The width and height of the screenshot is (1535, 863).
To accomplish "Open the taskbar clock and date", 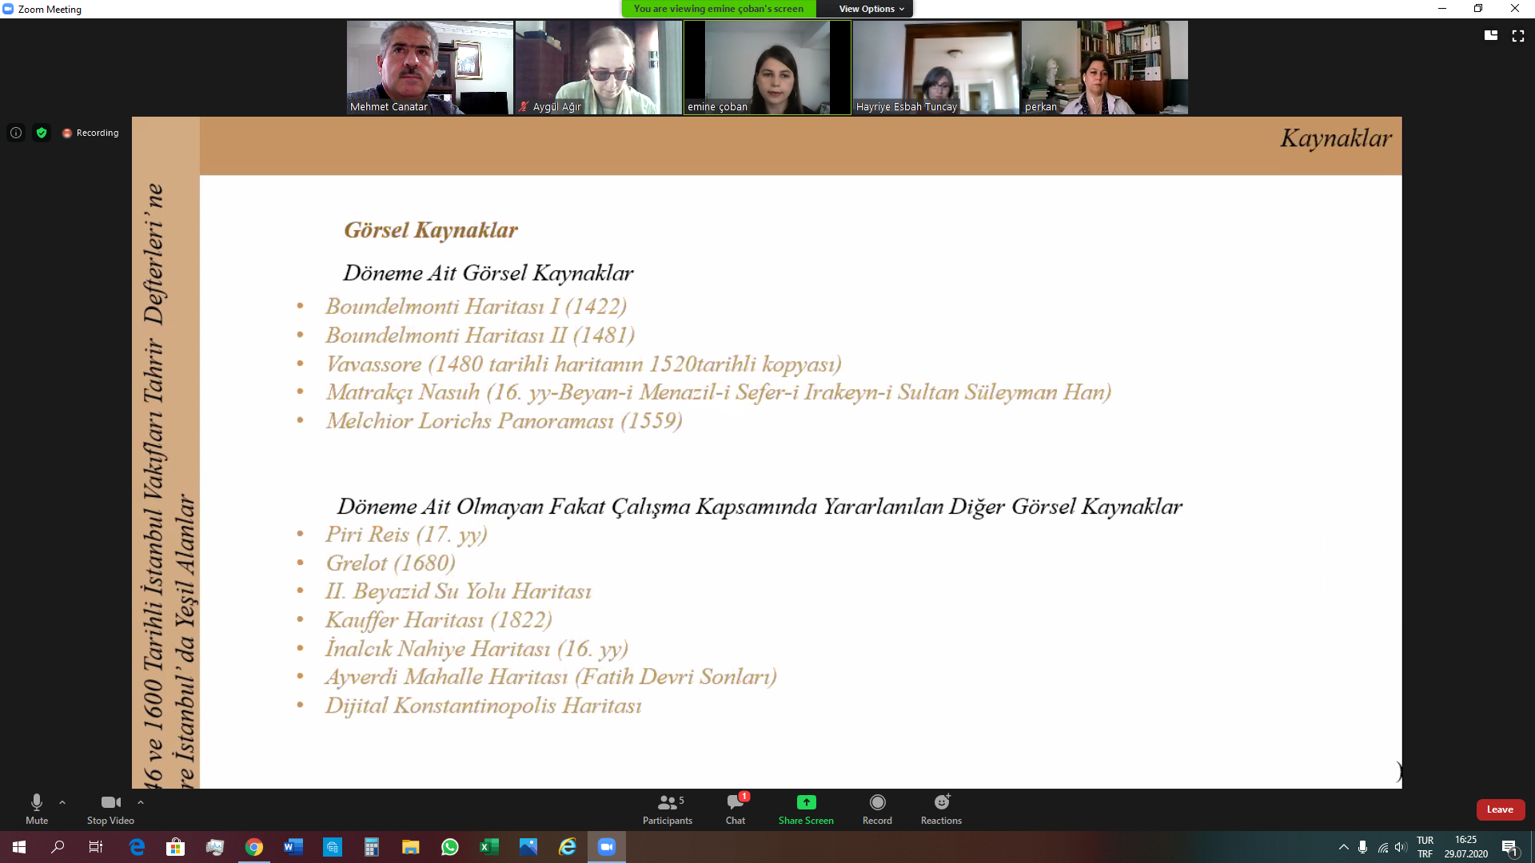I will pos(1465,847).
